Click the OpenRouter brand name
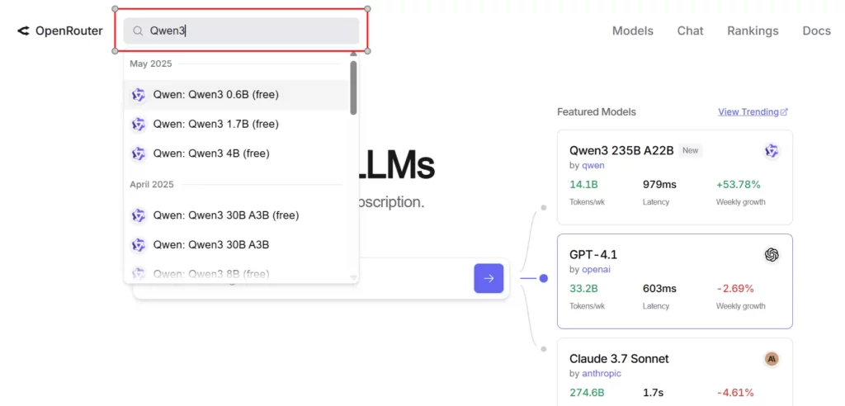This screenshot has width=845, height=406. click(69, 31)
